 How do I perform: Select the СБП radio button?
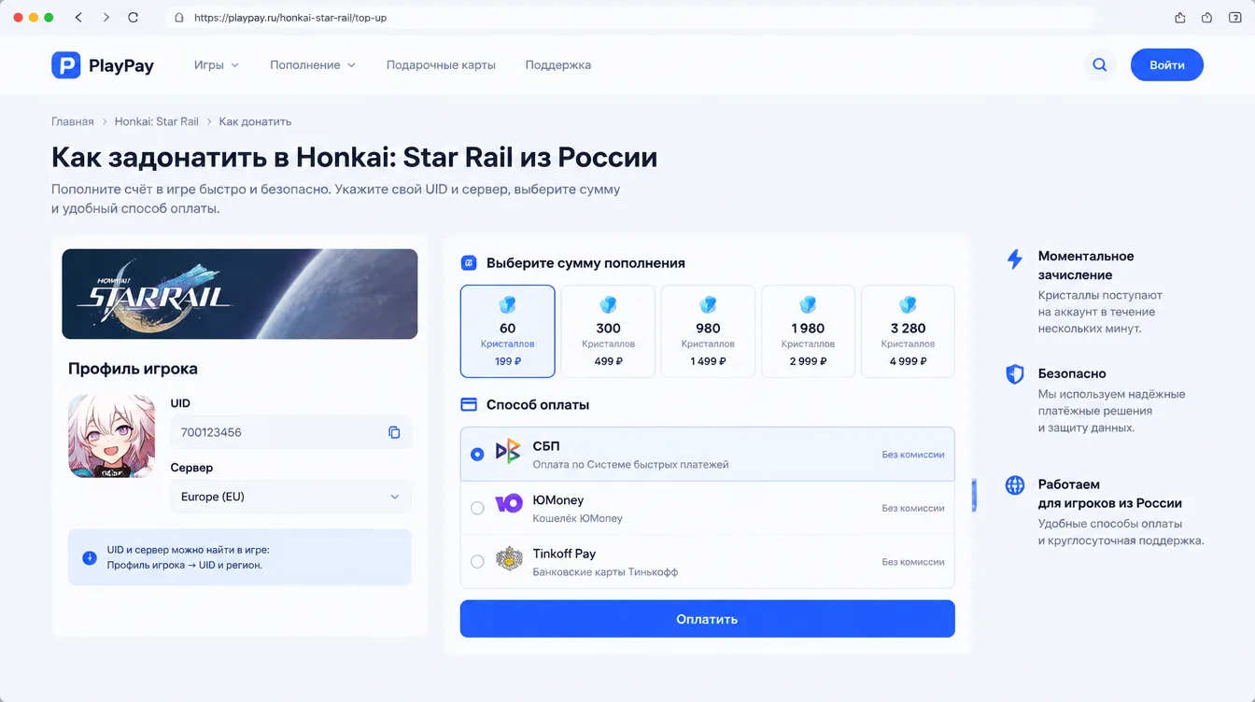pyautogui.click(x=477, y=454)
